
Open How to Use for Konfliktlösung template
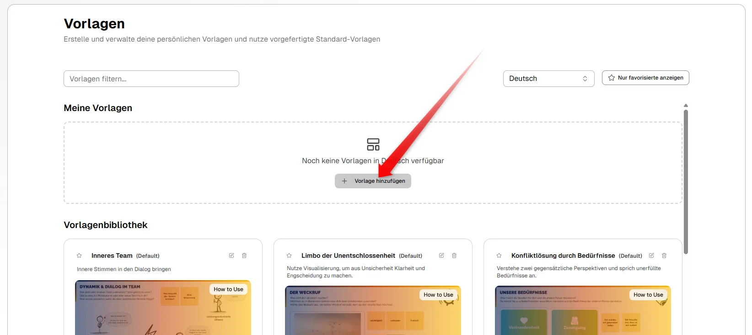pos(648,295)
